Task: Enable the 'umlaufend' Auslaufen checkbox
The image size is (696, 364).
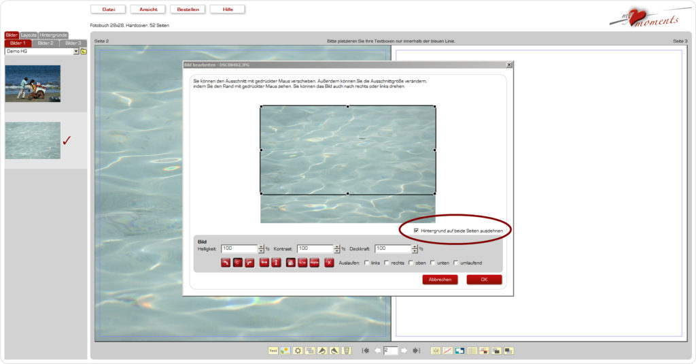Action: coord(456,263)
